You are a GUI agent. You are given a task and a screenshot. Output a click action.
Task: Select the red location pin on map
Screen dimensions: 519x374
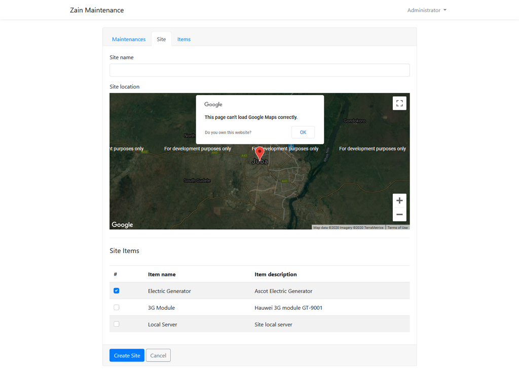(260, 153)
